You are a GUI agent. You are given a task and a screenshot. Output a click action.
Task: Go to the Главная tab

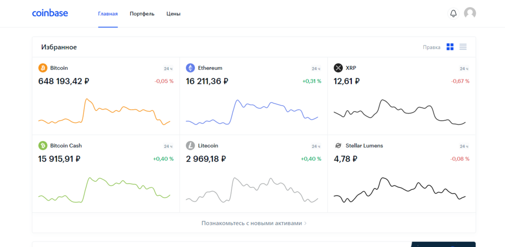tap(108, 14)
